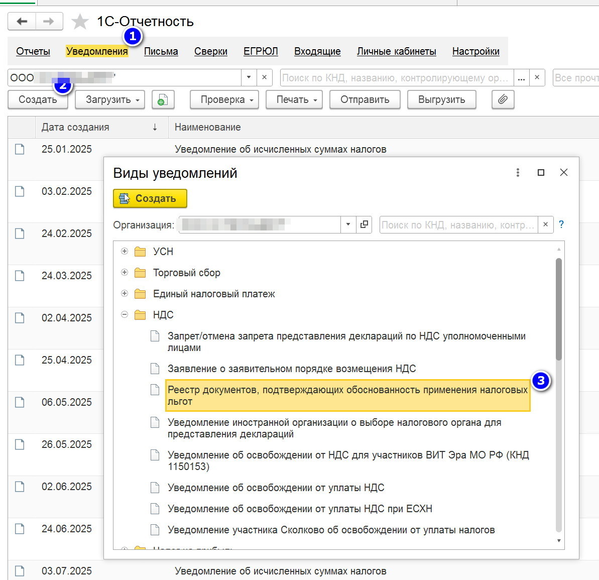The height and width of the screenshot is (580, 599).
Task: Click the open-organization icon beside Организация field
Action: pos(364,224)
